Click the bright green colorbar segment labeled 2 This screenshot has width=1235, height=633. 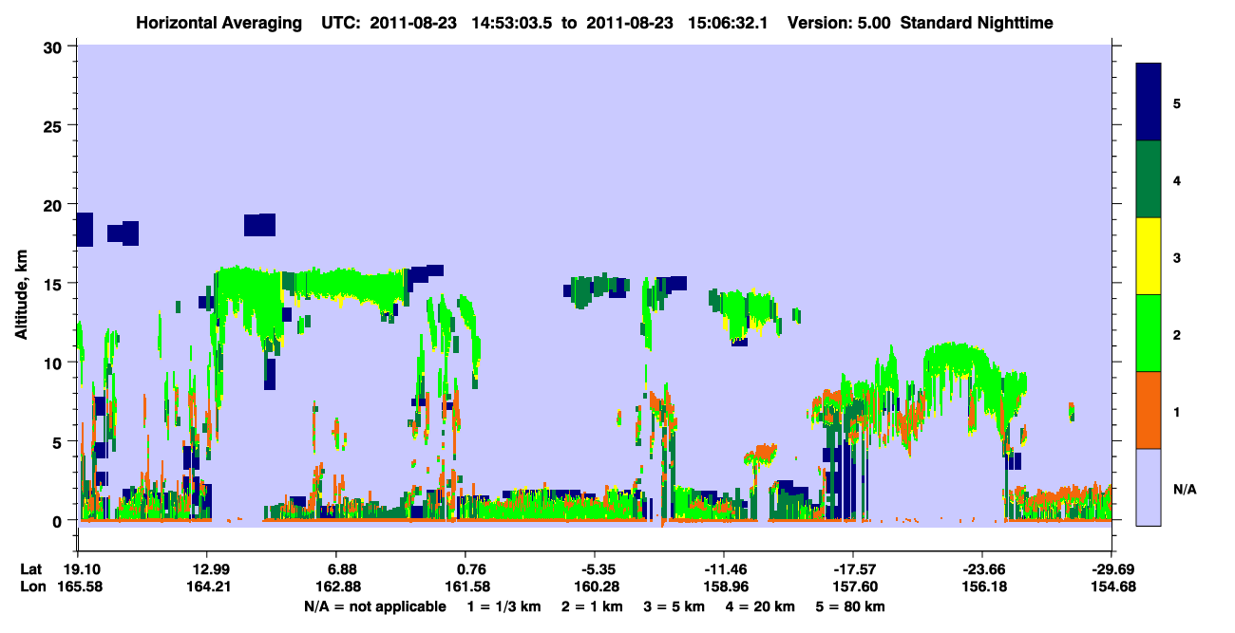pos(1149,333)
